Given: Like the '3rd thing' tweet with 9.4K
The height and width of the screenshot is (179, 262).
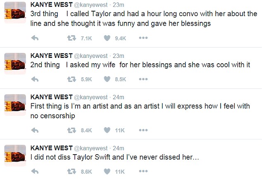Looking at the screenshot, I should coord(107,38).
